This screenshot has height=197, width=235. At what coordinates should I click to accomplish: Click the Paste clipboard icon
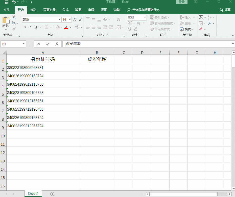click(x=6, y=20)
